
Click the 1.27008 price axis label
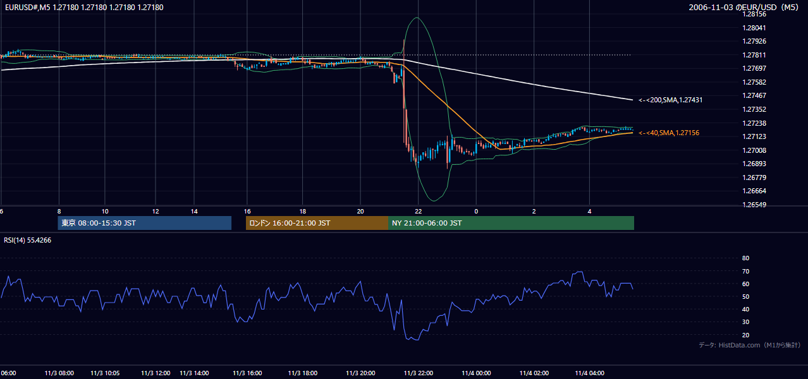tap(755, 150)
